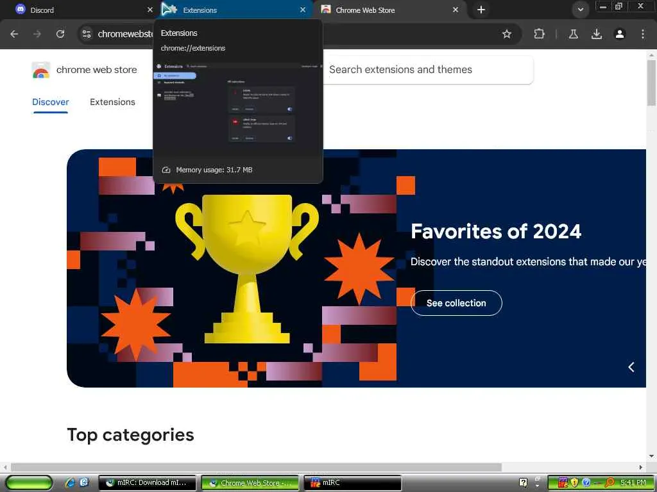Open a new tab with the plus button
657x492 pixels.
tap(481, 10)
